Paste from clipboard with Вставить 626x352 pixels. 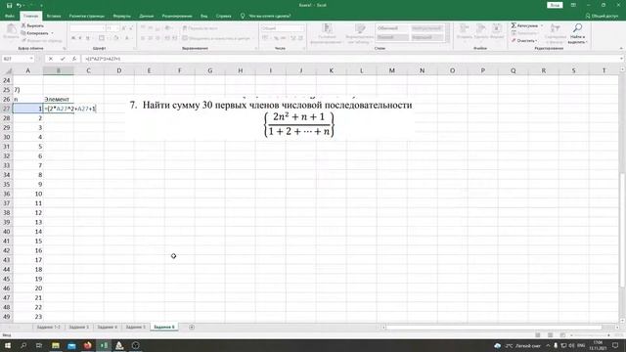coord(11,31)
